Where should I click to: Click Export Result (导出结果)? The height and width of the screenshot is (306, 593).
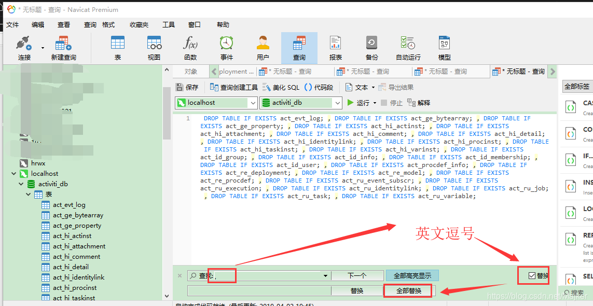tap(396, 87)
